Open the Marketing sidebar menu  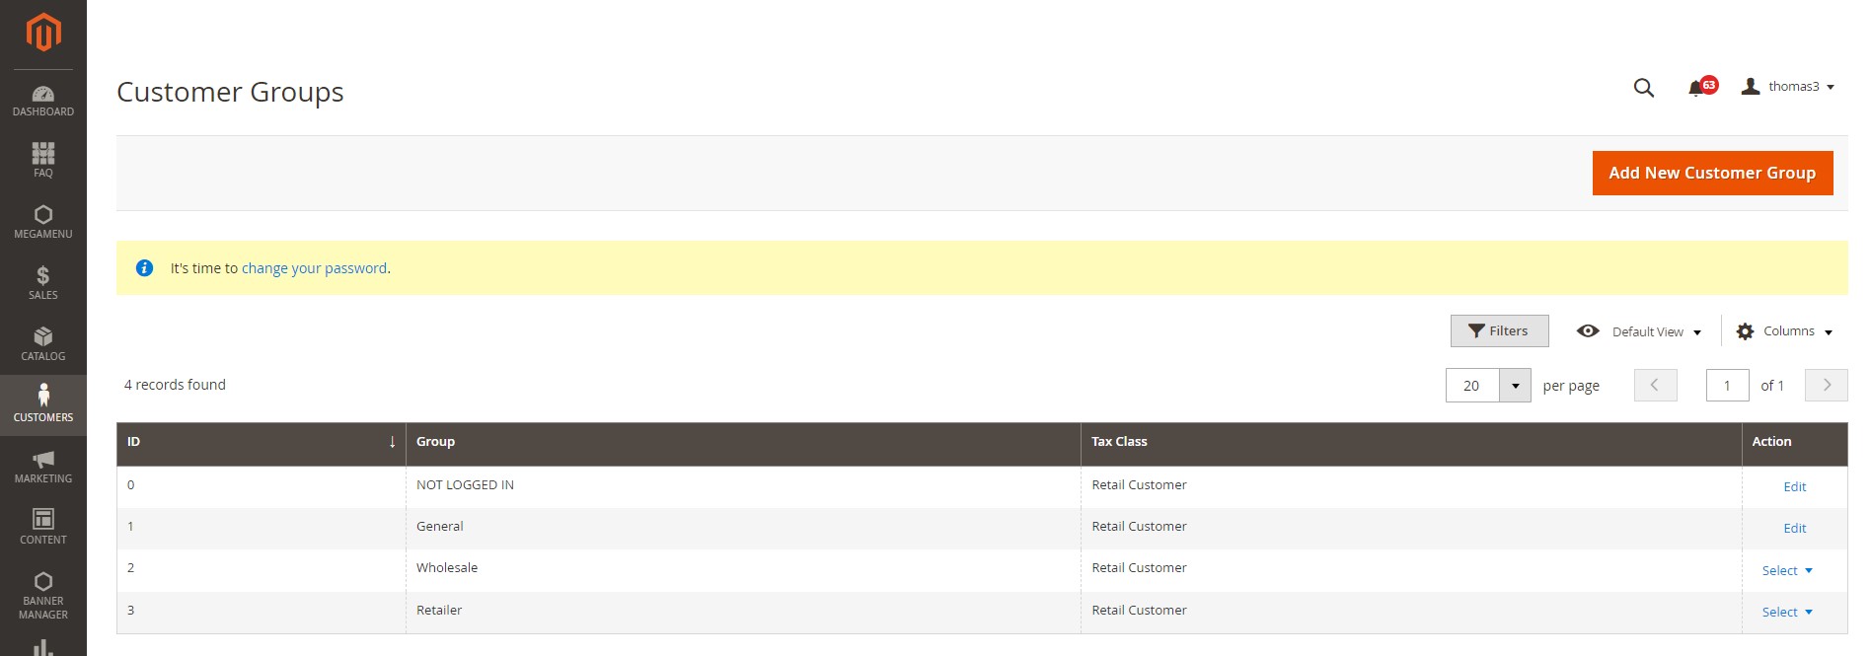43,467
